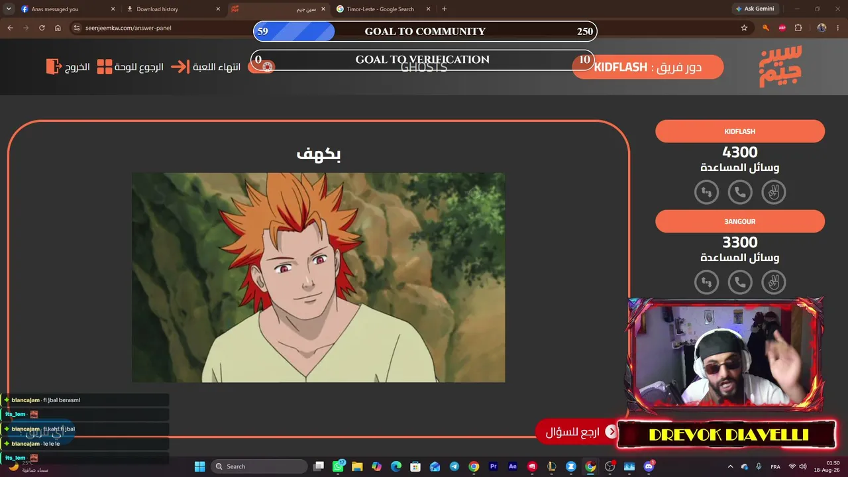
Task: Launch Microsoft Edge from the taskbar
Action: coord(396,466)
